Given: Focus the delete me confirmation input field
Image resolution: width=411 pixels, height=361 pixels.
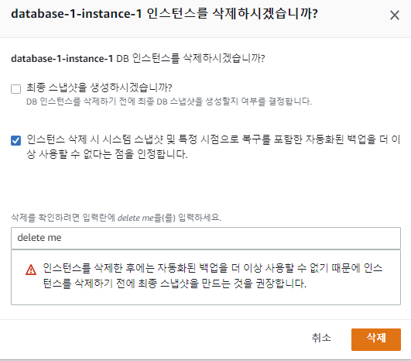Looking at the screenshot, I should [x=206, y=238].
